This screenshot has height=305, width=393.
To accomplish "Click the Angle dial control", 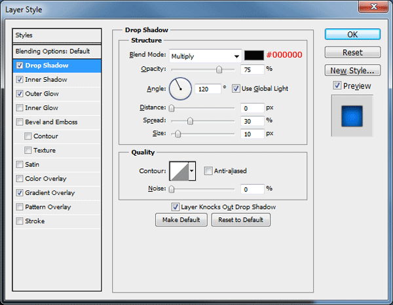I will pyautogui.click(x=180, y=88).
